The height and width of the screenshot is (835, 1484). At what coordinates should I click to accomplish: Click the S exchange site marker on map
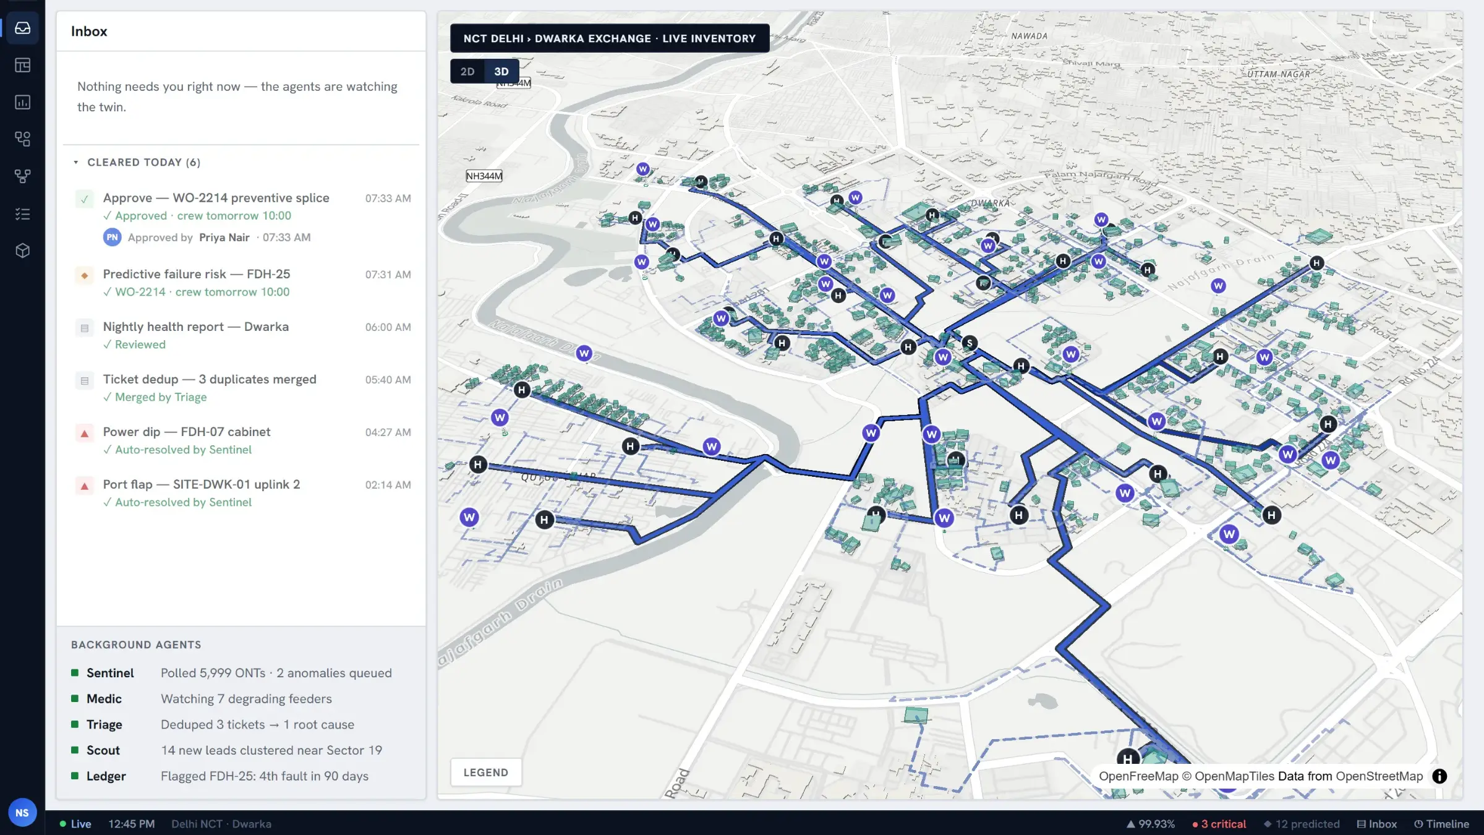(970, 343)
